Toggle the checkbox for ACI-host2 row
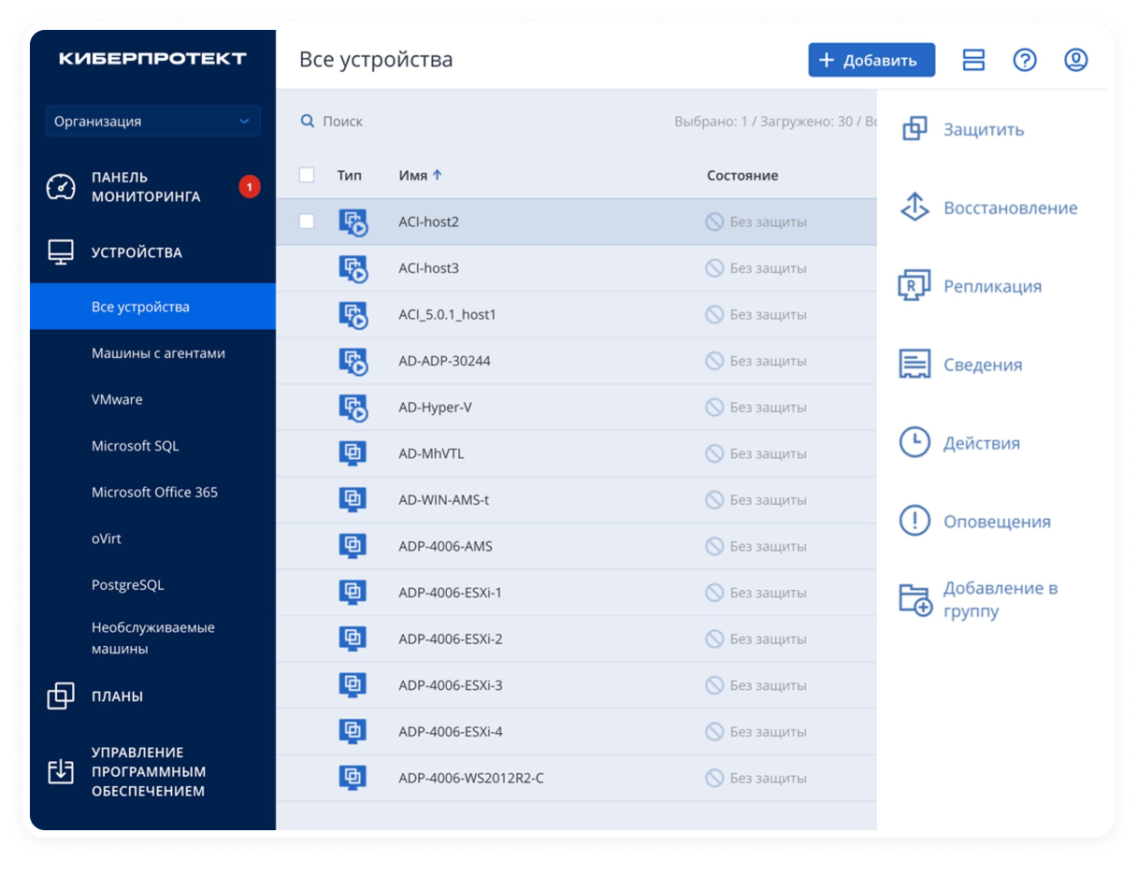This screenshot has height=890, width=1137. (307, 222)
